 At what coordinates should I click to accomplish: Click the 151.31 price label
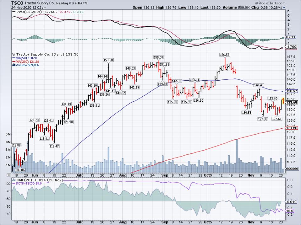coord(165,64)
